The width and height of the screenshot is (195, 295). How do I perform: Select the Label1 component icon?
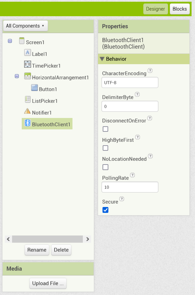[x=28, y=52]
